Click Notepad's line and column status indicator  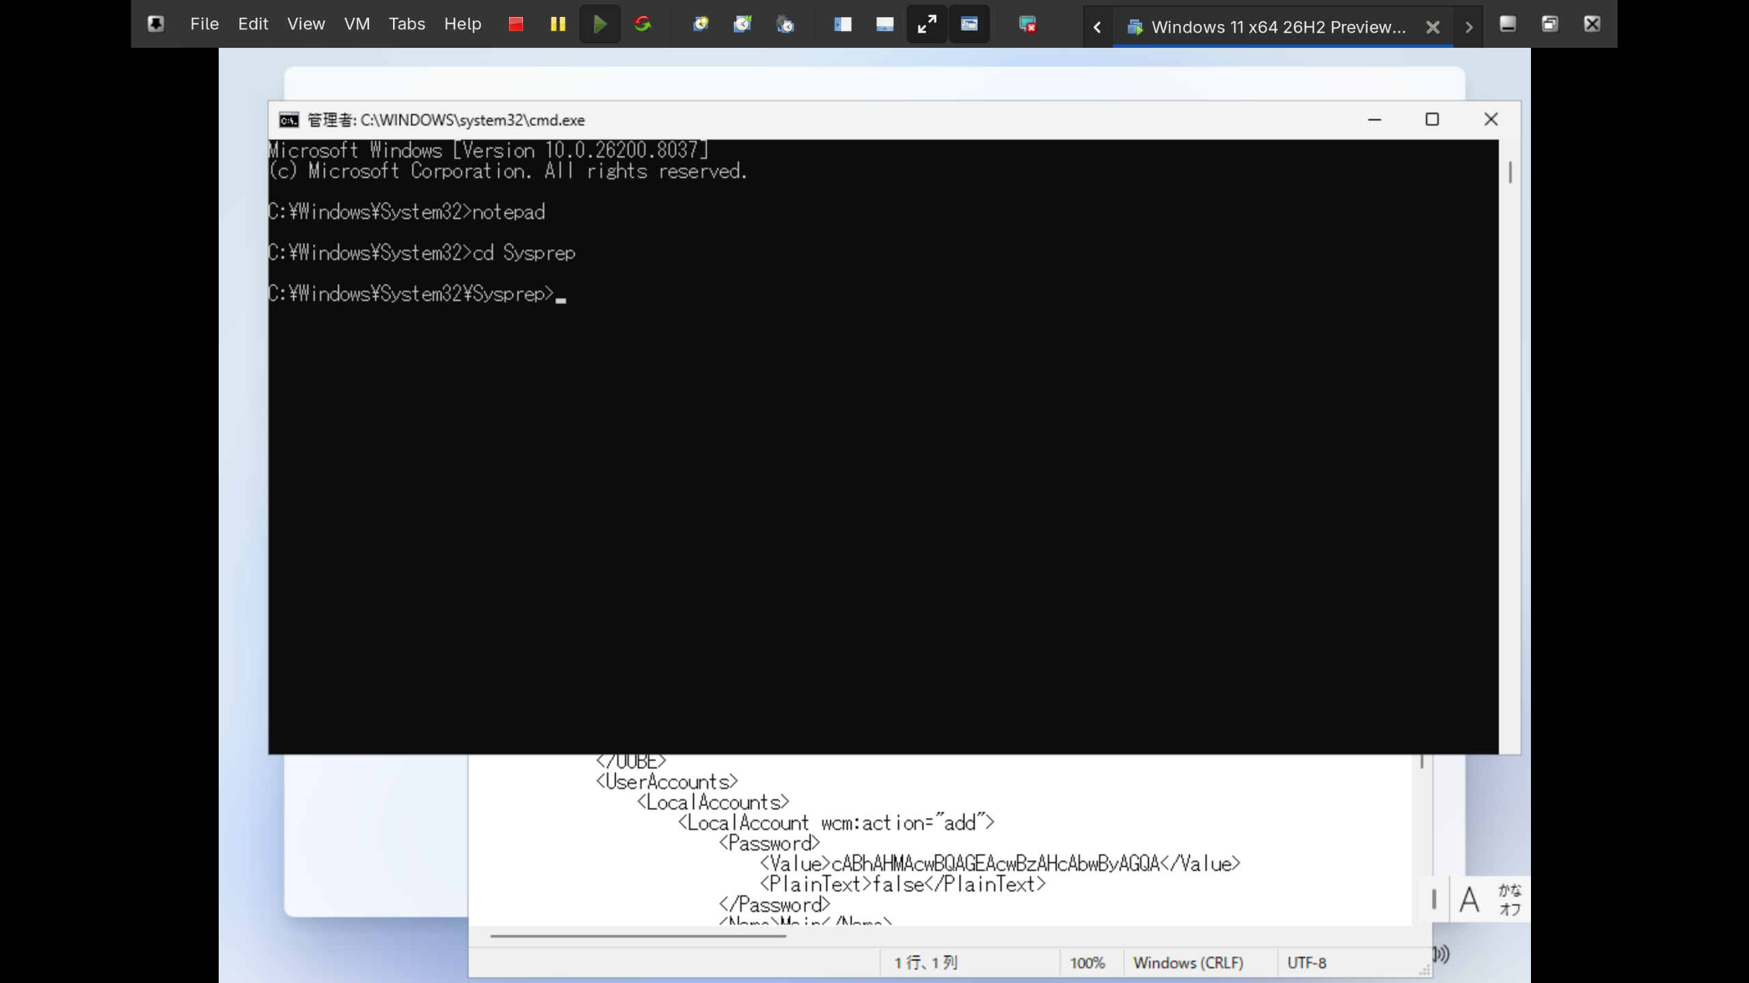coord(926,963)
